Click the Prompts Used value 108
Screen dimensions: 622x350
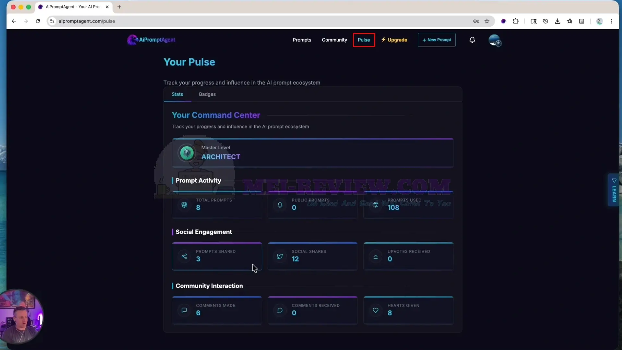click(393, 208)
